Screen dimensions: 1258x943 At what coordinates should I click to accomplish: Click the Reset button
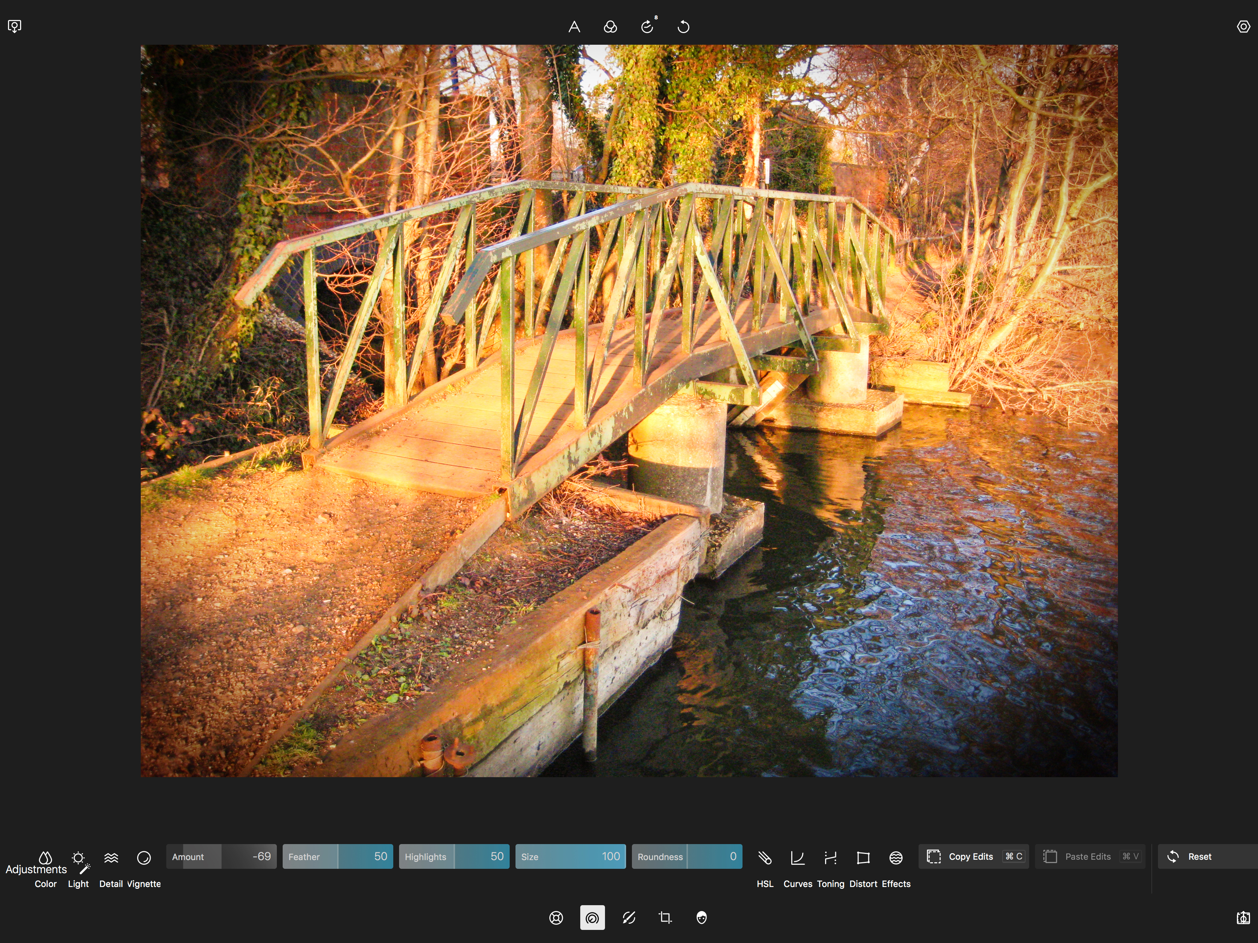tap(1207, 856)
